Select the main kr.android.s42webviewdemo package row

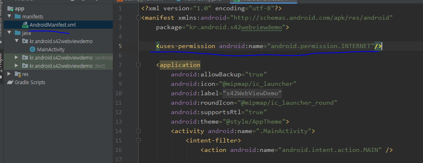pyautogui.click(x=58, y=41)
